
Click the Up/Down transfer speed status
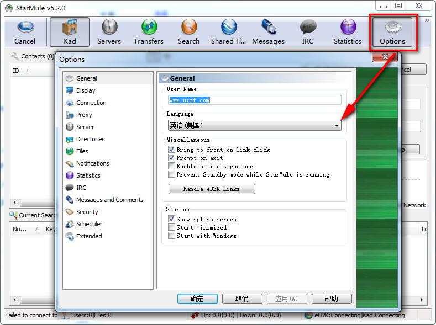pyautogui.click(x=241, y=315)
